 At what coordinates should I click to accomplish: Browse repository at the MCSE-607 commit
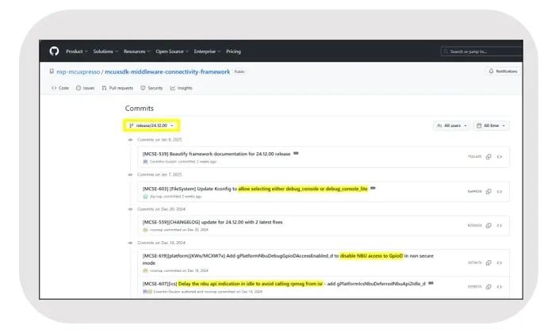pyautogui.click(x=500, y=287)
